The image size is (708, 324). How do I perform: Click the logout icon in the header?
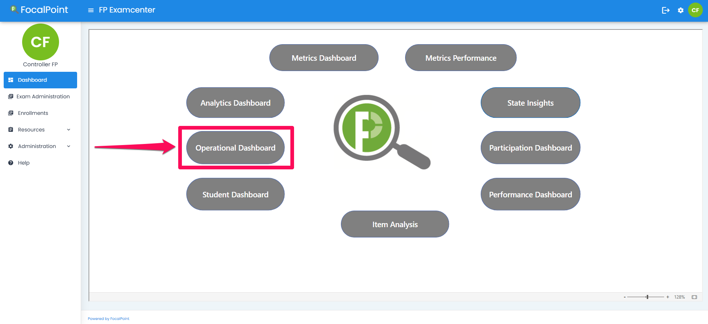(x=666, y=10)
